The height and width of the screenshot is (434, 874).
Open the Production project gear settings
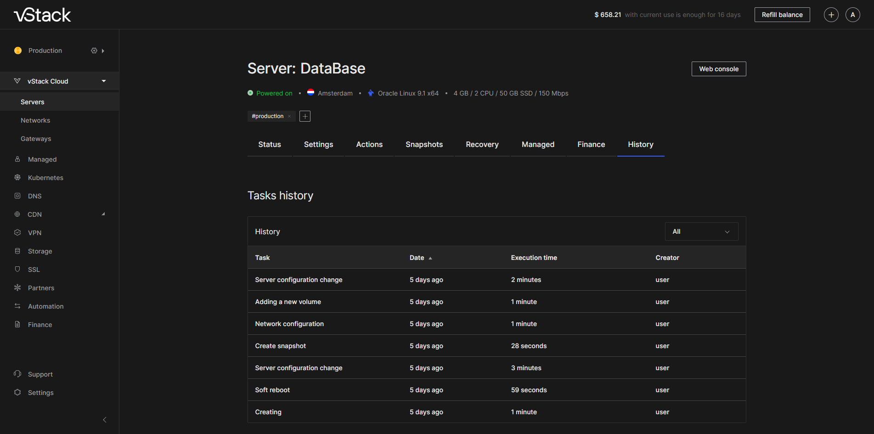tap(94, 51)
